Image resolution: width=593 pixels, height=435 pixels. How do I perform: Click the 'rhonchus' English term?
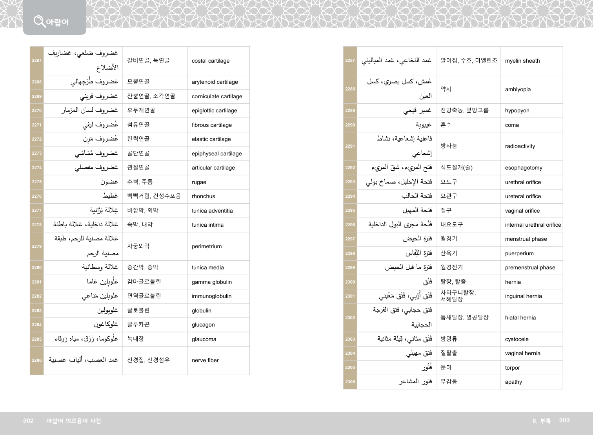pos(203,197)
